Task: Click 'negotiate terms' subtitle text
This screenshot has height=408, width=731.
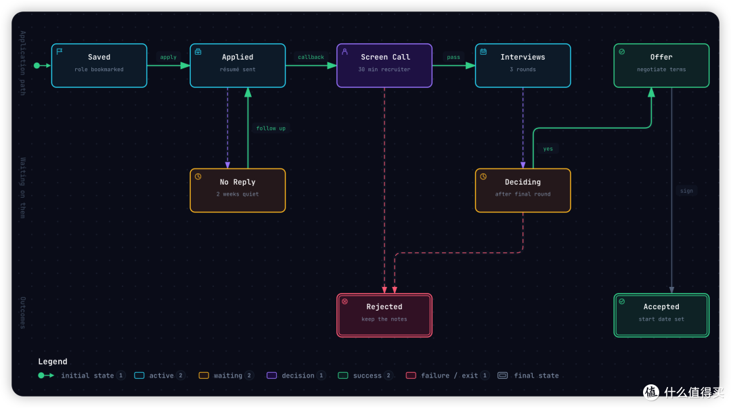Action: [x=661, y=70]
